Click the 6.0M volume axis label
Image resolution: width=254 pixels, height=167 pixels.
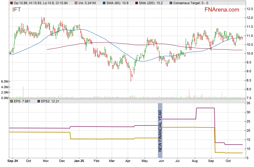click(5, 81)
